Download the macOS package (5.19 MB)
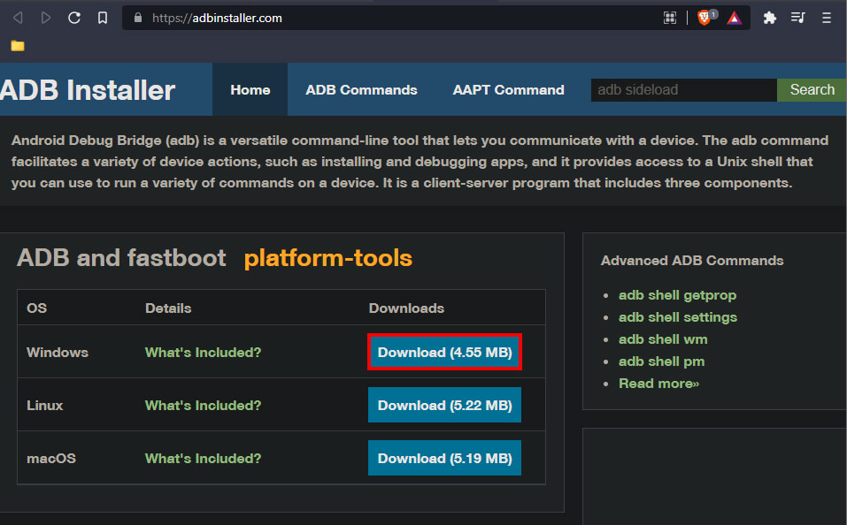Screen dimensions: 847x525 tap(444, 458)
